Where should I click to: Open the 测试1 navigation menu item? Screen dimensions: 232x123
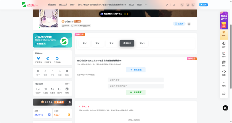pyautogui.click(x=73, y=5)
